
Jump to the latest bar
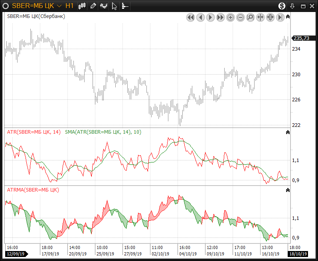[280, 17]
